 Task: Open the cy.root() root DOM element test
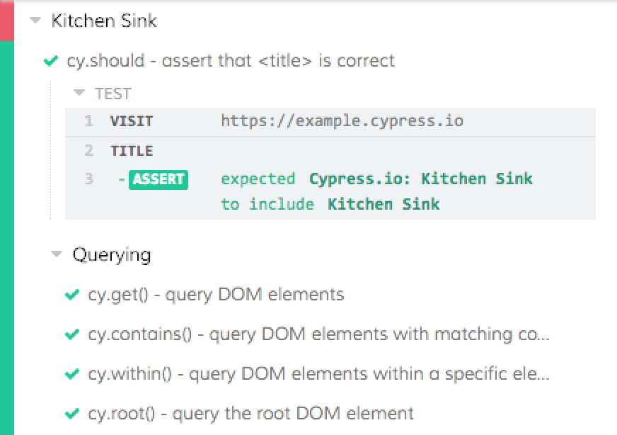pyautogui.click(x=250, y=414)
